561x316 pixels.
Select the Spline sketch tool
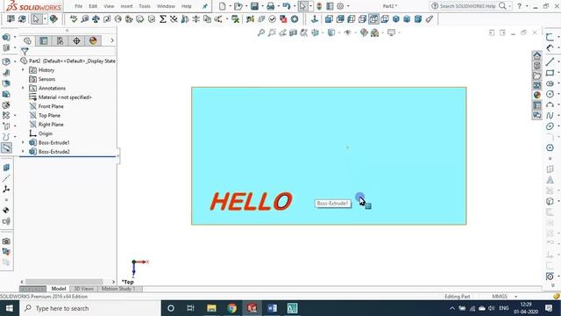click(x=550, y=115)
